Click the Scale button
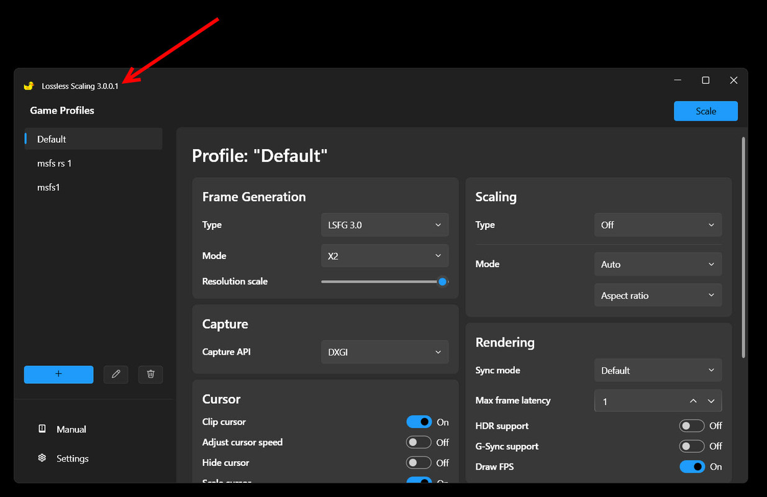Viewport: 767px width, 497px height. 706,111
